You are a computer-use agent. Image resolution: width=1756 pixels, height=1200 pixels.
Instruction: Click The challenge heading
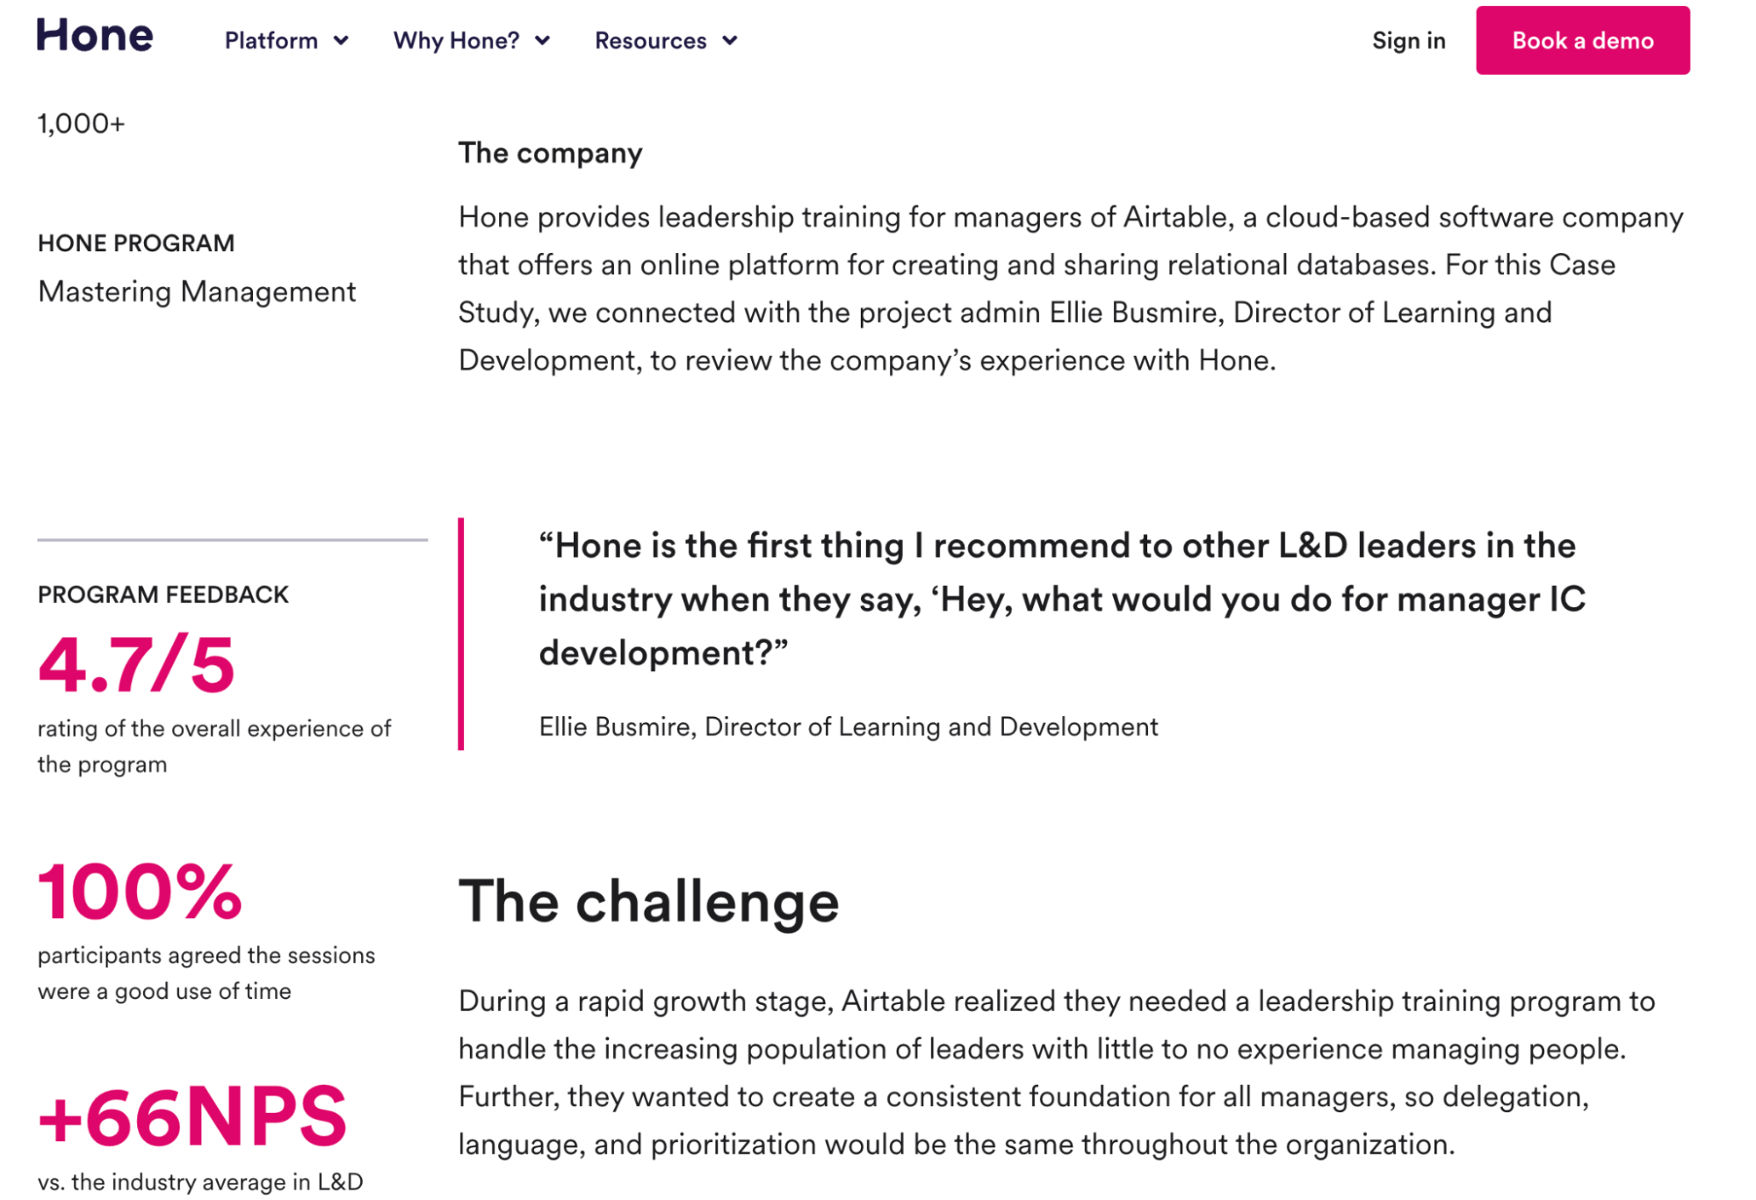pyautogui.click(x=648, y=899)
